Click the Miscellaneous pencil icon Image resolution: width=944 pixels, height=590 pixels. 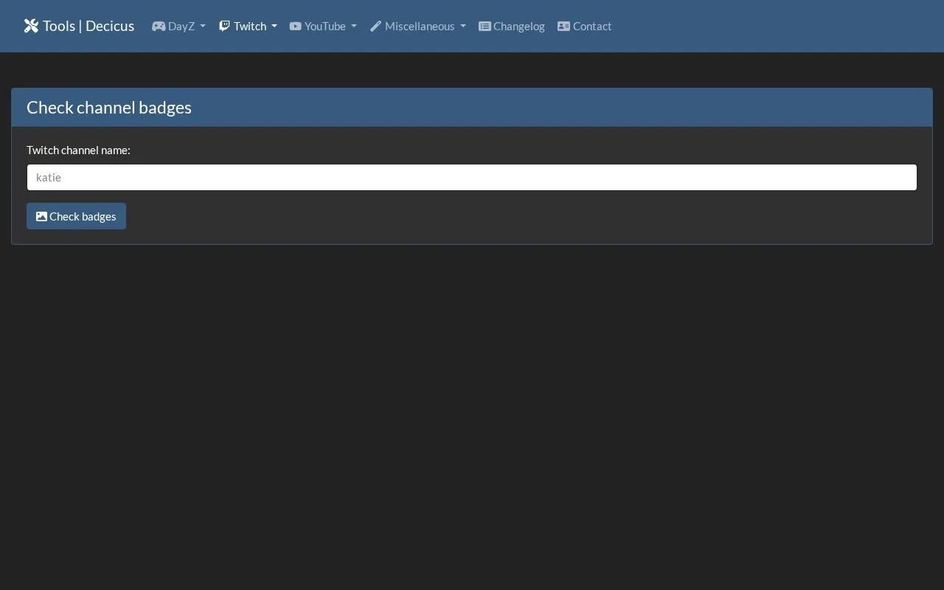376,26
